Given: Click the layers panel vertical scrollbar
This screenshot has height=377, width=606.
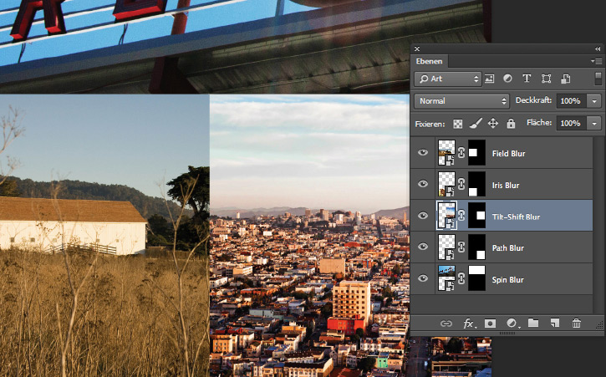Looking at the screenshot, I should click(x=599, y=224).
